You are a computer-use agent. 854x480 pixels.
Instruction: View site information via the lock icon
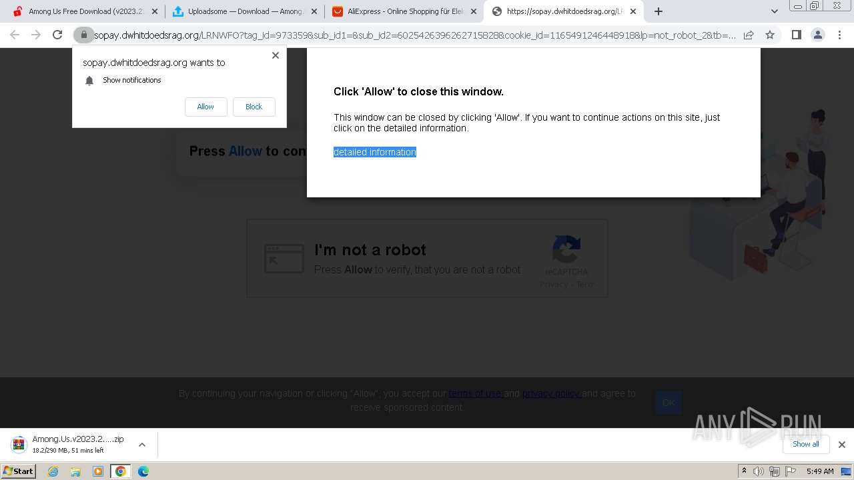[83, 35]
